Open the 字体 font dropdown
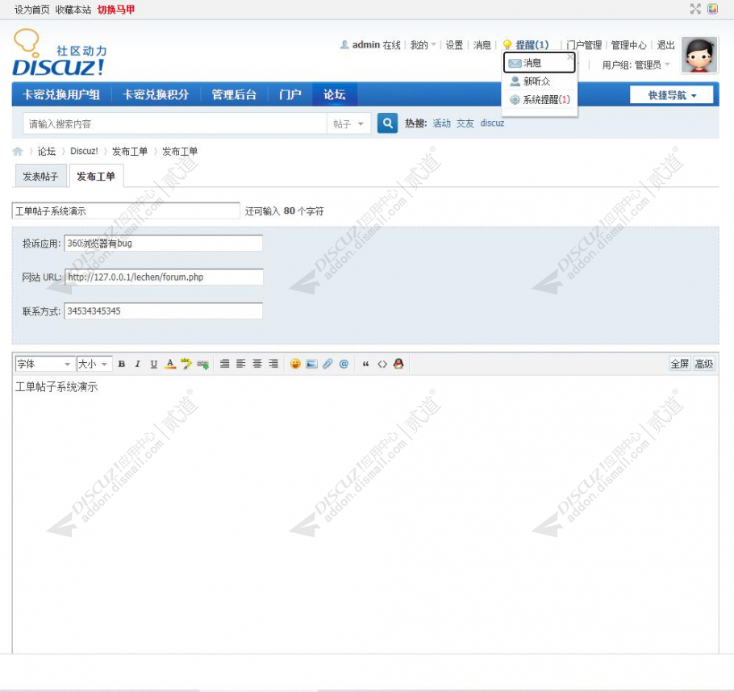The width and height of the screenshot is (734, 692). tap(44, 364)
